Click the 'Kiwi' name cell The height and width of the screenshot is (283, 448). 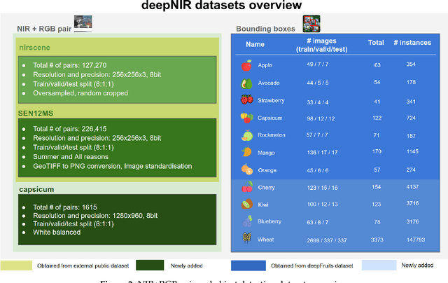pos(263,205)
